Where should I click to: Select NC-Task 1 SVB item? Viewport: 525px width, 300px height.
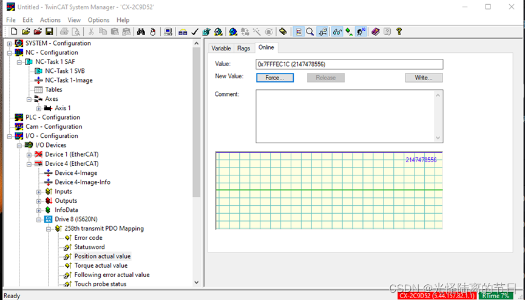(x=65, y=71)
